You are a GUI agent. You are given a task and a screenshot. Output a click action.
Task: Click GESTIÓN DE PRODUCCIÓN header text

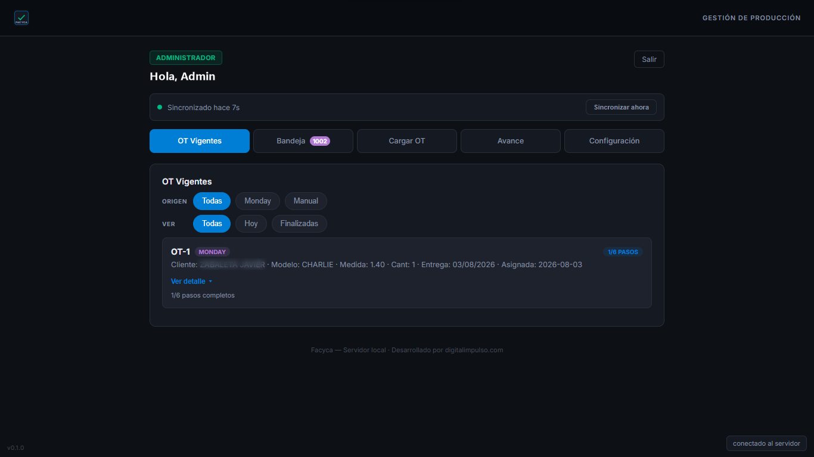[751, 18]
